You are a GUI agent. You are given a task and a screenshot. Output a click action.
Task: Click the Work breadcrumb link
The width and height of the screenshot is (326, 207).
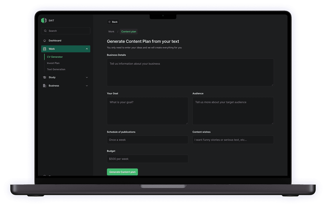point(111,32)
